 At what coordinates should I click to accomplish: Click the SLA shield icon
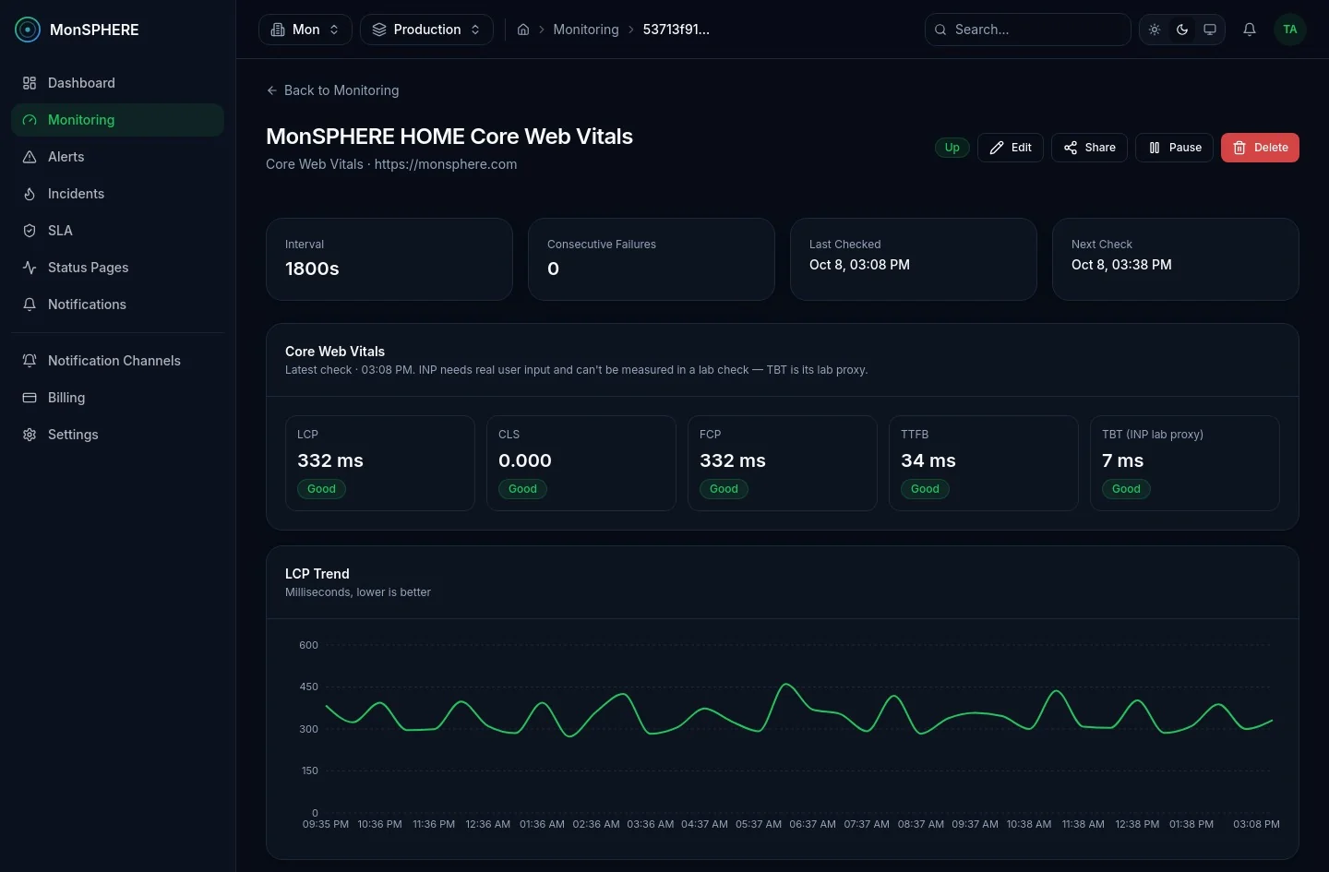pyautogui.click(x=30, y=231)
